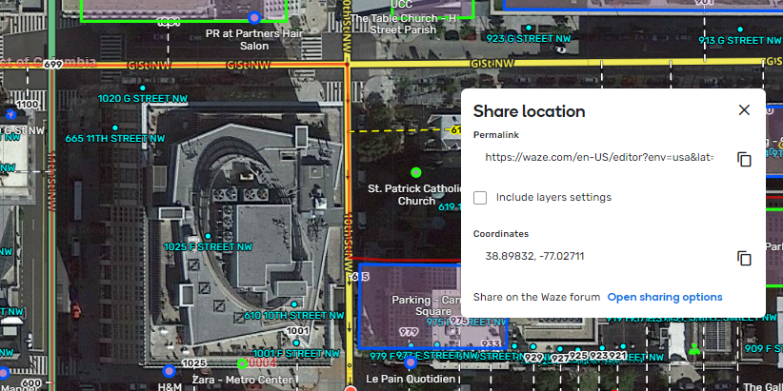This screenshot has height=391, width=783.
Task: Select the permalink URL field
Action: tap(599, 158)
